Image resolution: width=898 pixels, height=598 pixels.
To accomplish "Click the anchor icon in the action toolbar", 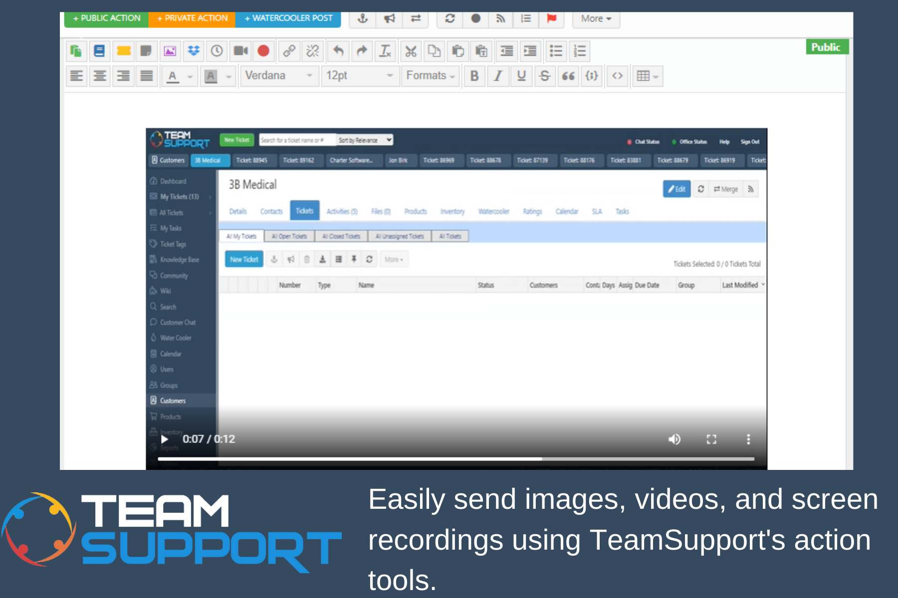I will tap(363, 19).
